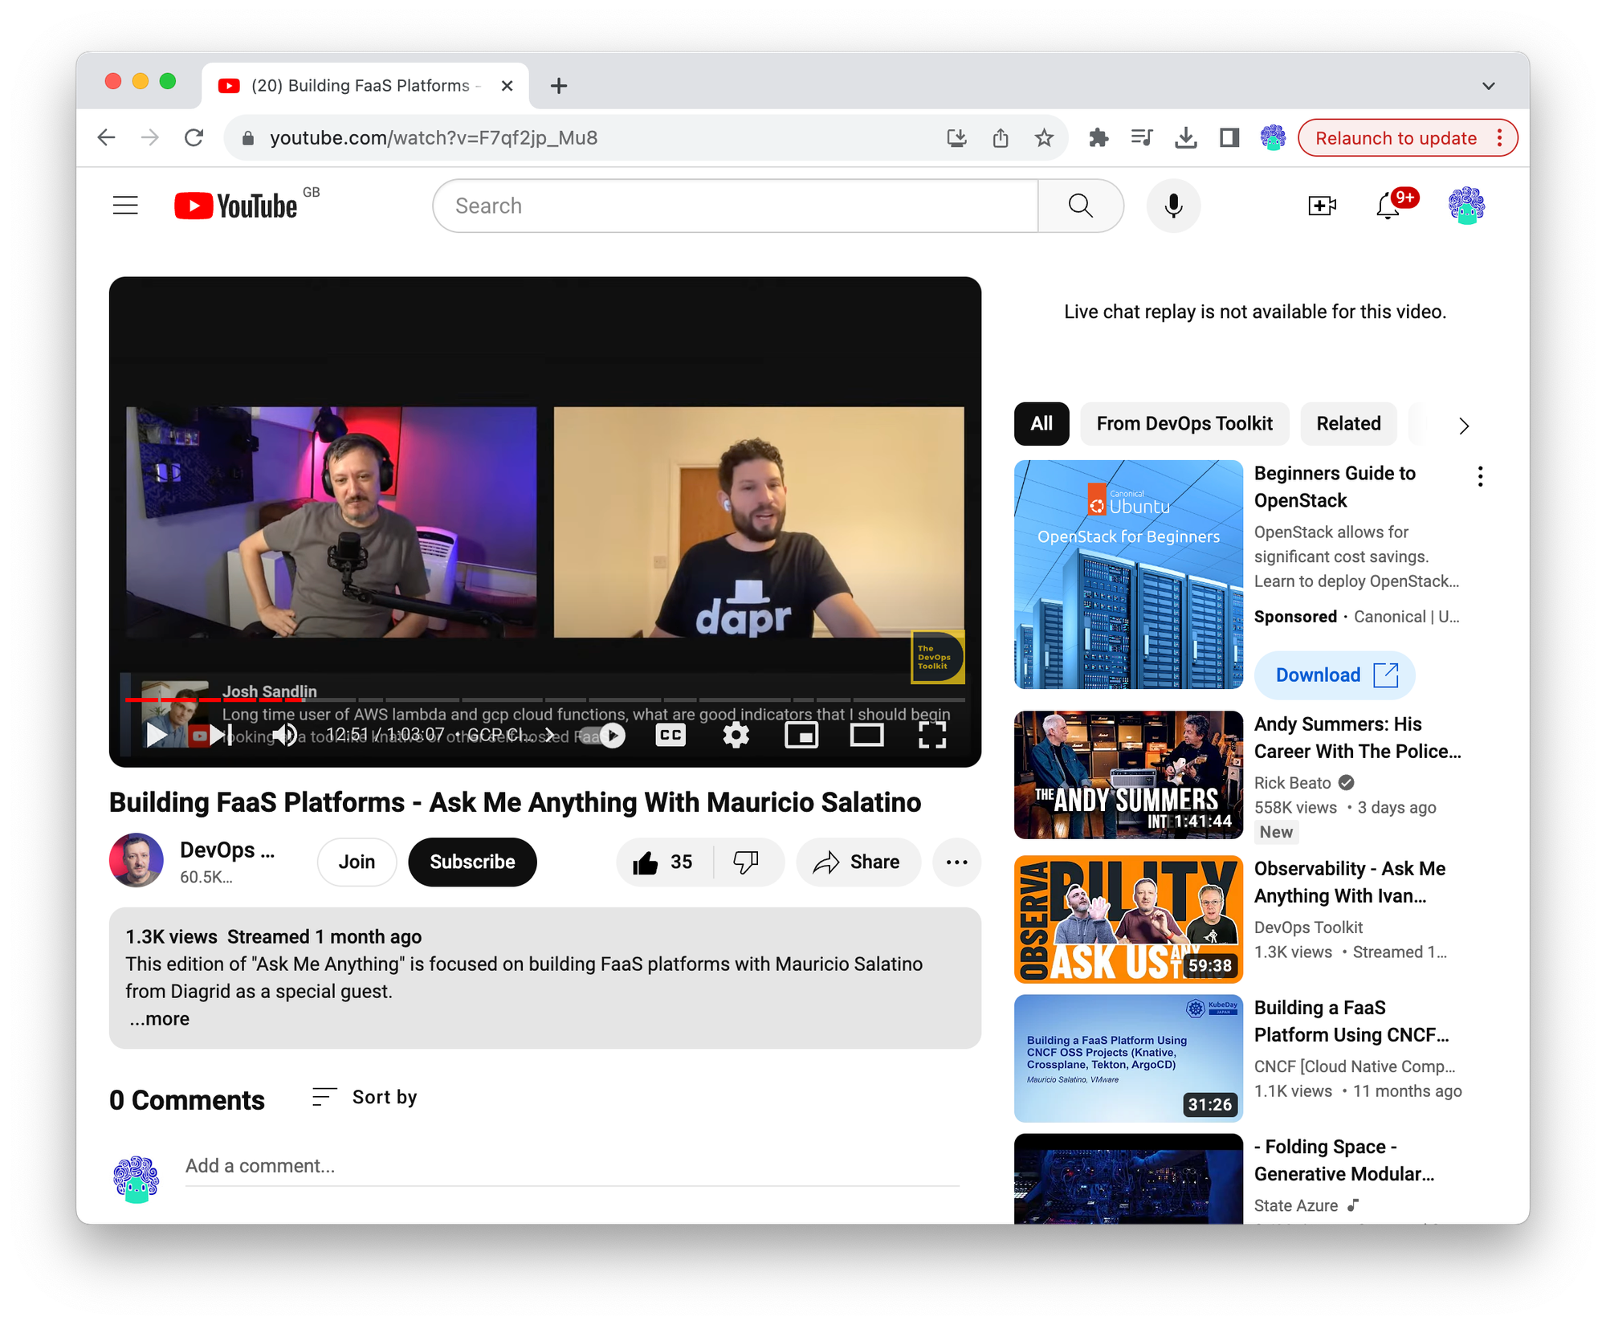Expand the description with ...more

(x=160, y=1018)
